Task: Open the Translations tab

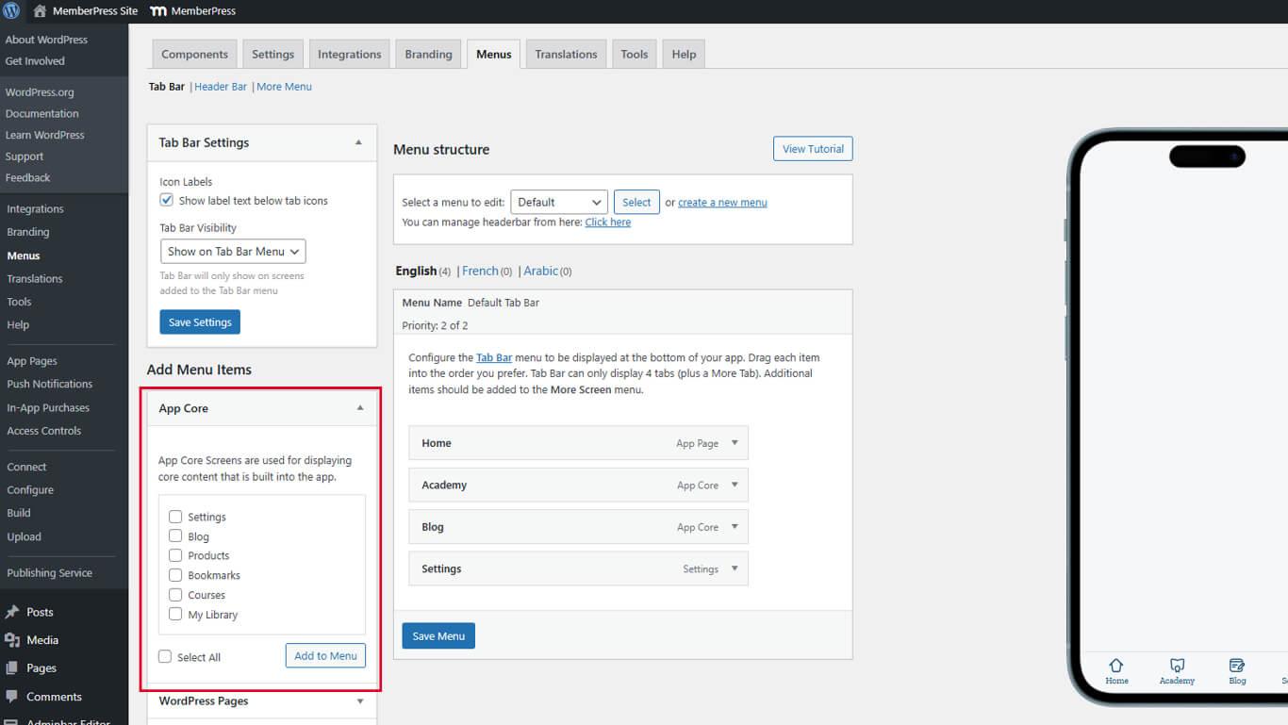Action: point(566,55)
